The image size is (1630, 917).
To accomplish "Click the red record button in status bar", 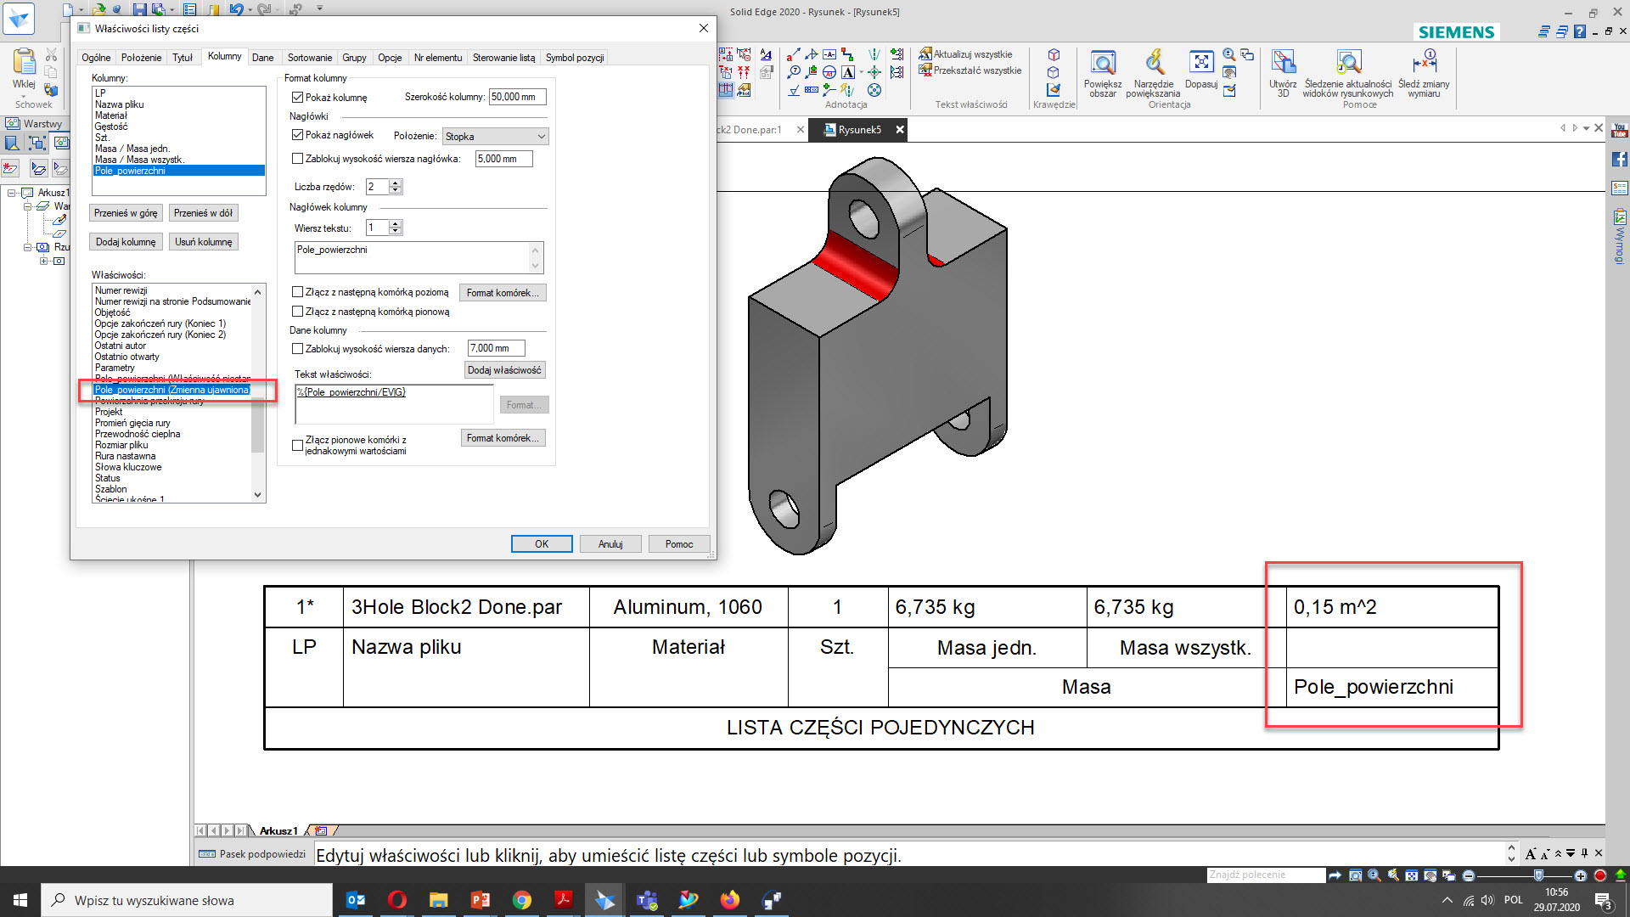I will coord(1600,875).
